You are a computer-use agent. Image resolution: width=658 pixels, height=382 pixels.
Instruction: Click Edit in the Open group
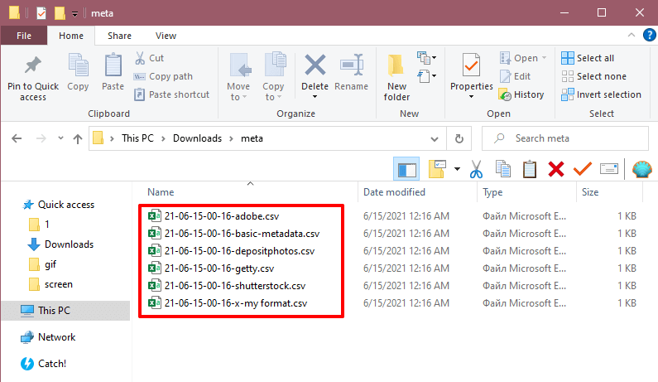click(x=516, y=76)
